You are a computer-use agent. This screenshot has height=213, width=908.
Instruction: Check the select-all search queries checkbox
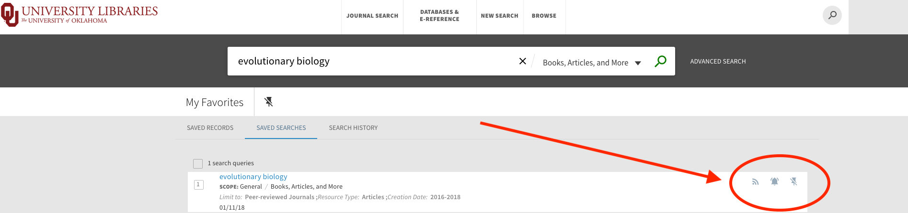click(198, 164)
